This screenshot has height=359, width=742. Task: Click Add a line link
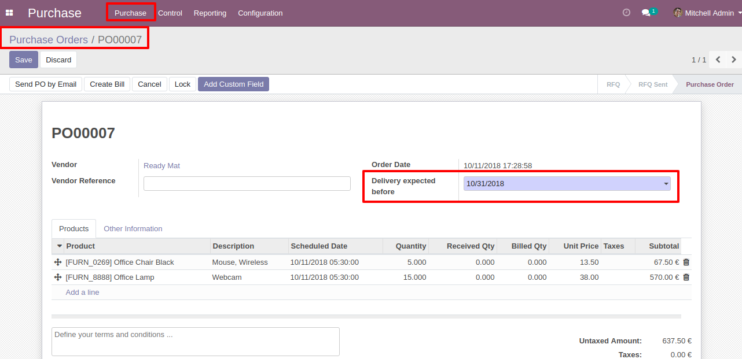[82, 293]
